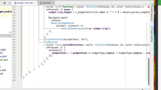The image size is (161, 90).
Task: Switch to the Trip.dart tab
Action: point(47,3)
